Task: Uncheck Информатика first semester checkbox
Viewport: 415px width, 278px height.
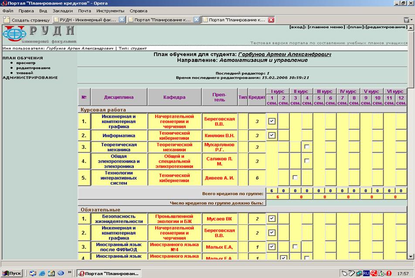Action: (272, 135)
